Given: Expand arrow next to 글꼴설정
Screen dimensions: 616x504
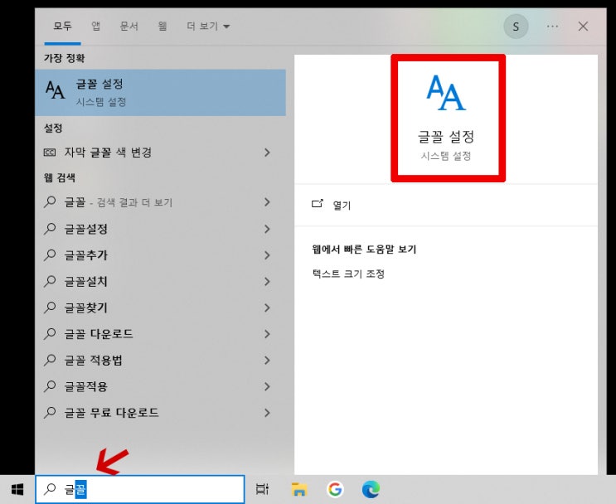Looking at the screenshot, I should pos(267,229).
